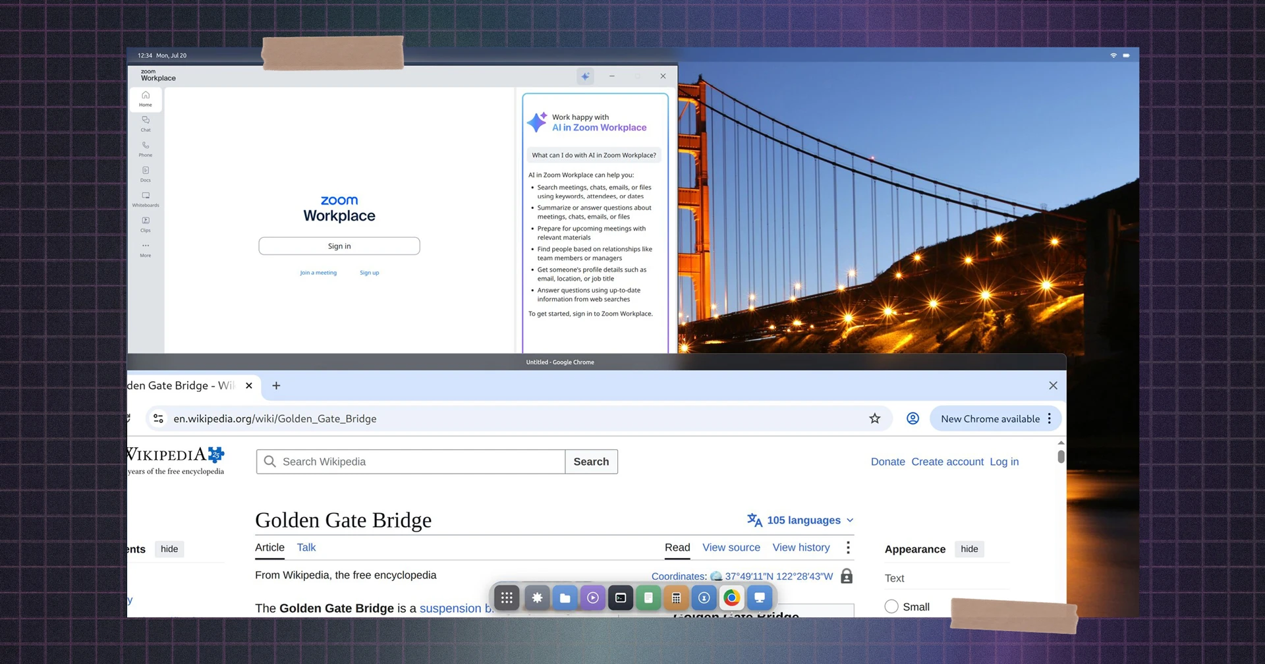
Task: Open Chat in Zoom Workplace sidebar
Action: [x=146, y=124]
